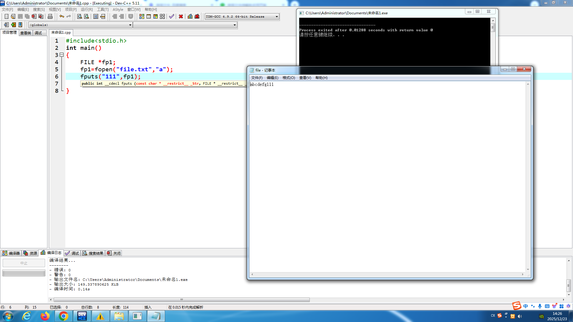Click the New file toolbar icon
This screenshot has height=322, width=573.
[6, 16]
